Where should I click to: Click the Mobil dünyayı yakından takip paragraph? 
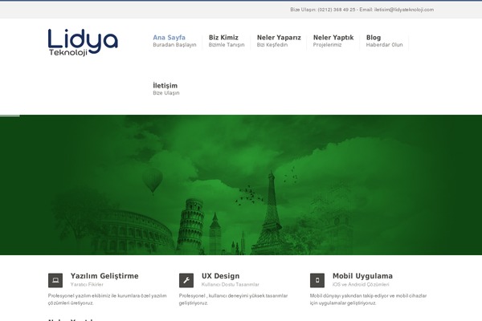tap(368, 299)
